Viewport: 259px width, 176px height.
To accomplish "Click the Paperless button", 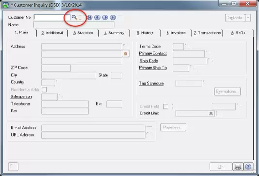I will (173, 128).
